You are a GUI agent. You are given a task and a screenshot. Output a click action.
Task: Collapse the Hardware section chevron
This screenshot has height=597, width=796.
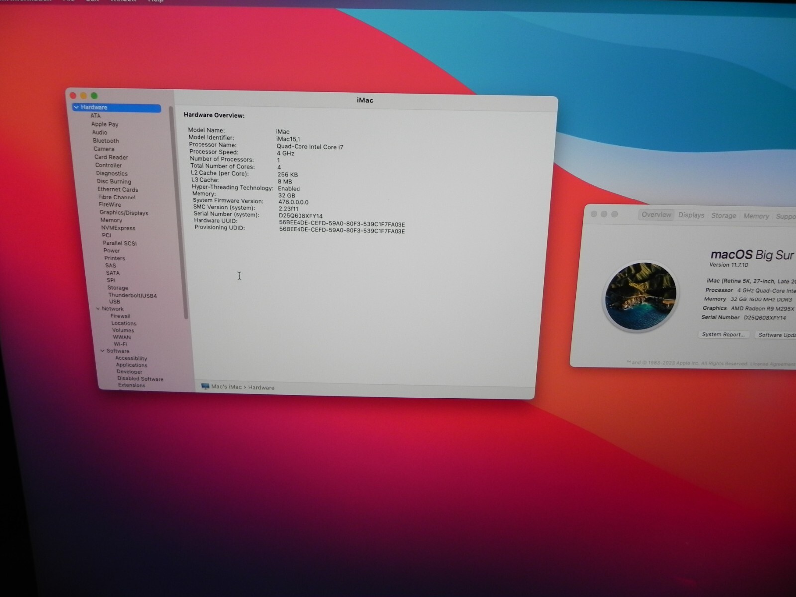76,107
